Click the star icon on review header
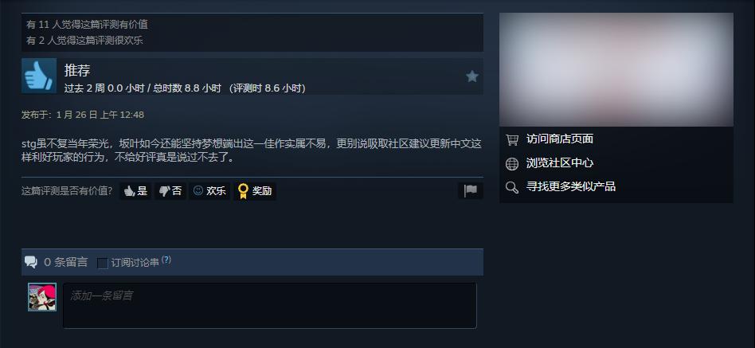 [x=471, y=76]
